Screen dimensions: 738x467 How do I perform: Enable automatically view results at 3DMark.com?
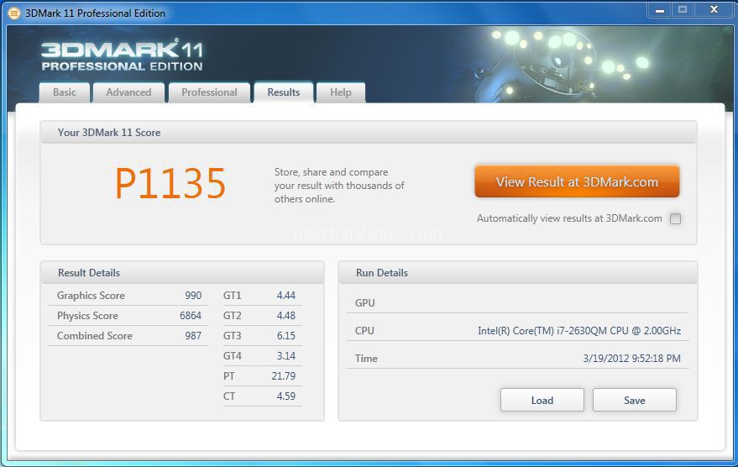(x=675, y=218)
